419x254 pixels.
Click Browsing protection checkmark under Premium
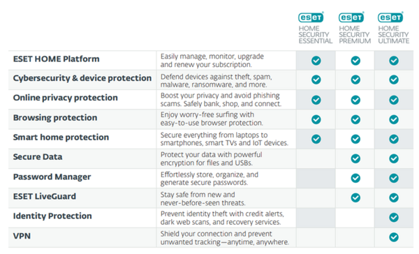pos(355,119)
